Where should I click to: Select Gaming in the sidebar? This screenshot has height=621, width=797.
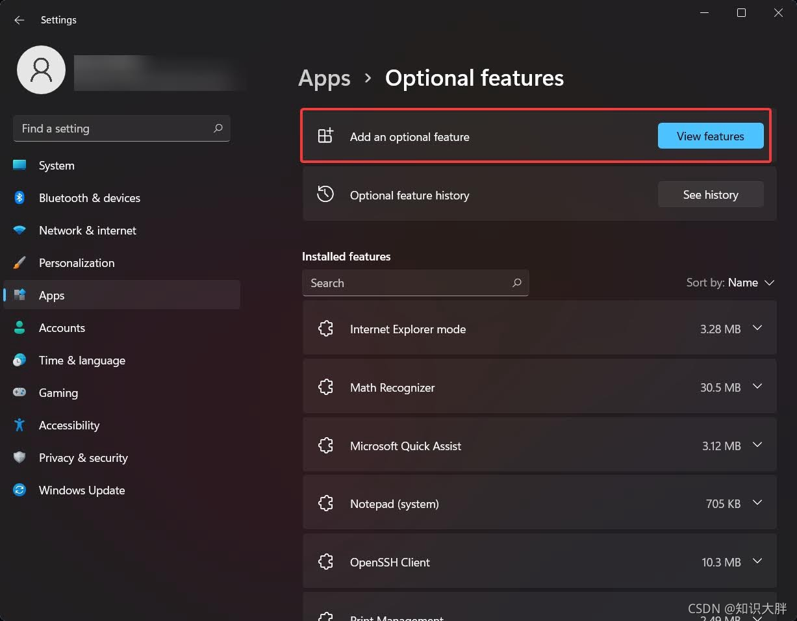(x=121, y=392)
